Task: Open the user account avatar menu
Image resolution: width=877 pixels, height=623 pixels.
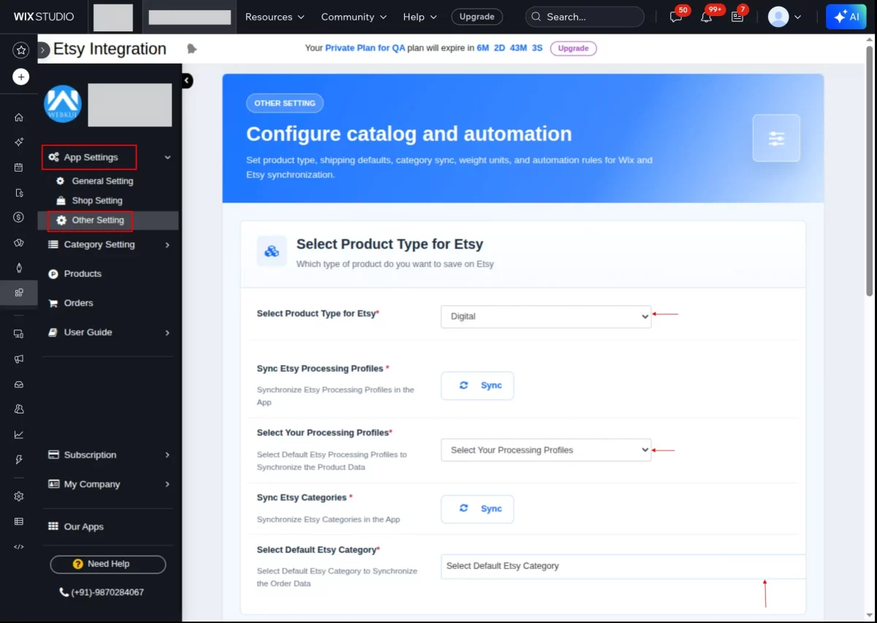Action: click(x=784, y=17)
